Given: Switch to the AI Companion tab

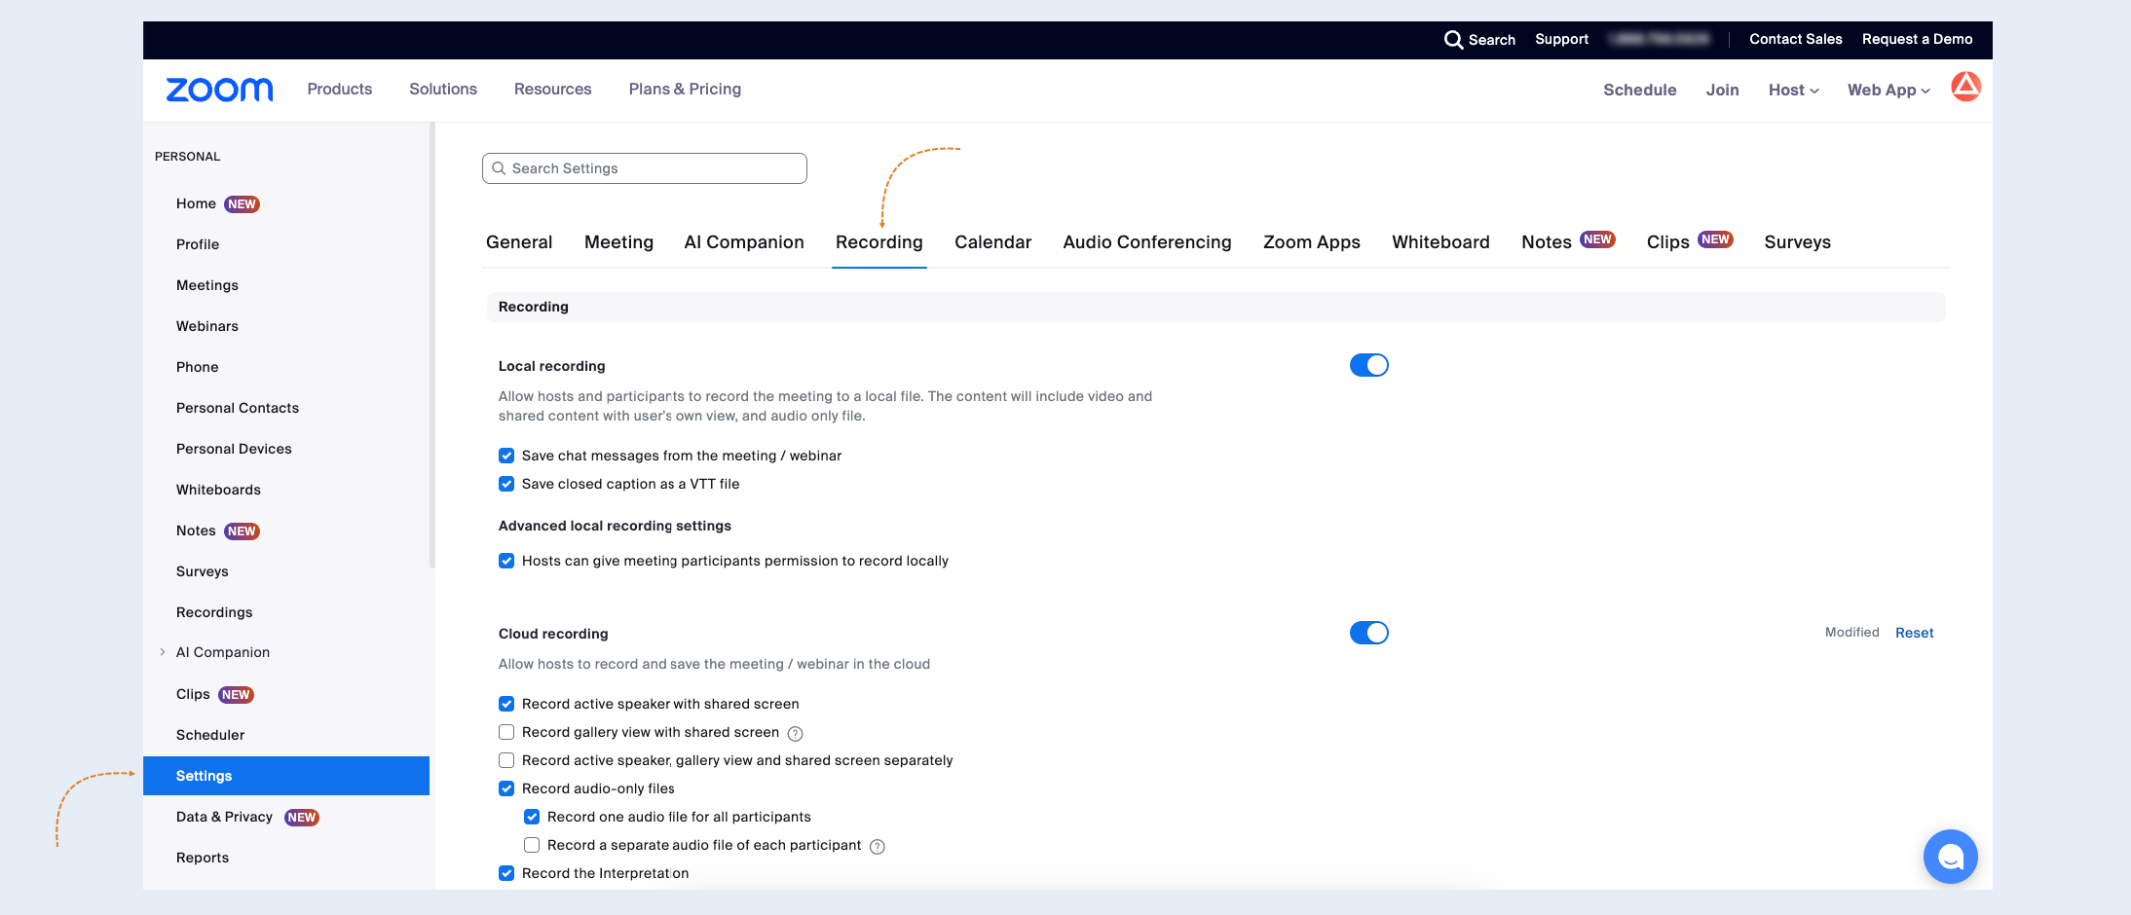Looking at the screenshot, I should [x=744, y=242].
